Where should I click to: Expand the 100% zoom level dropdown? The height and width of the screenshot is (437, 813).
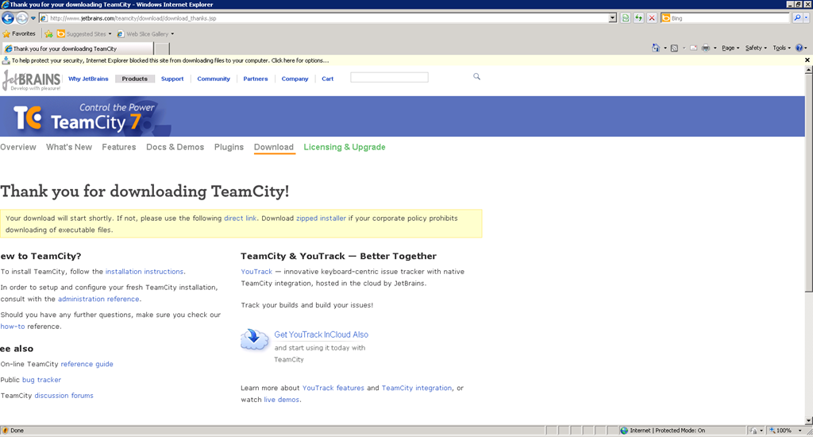coord(800,431)
